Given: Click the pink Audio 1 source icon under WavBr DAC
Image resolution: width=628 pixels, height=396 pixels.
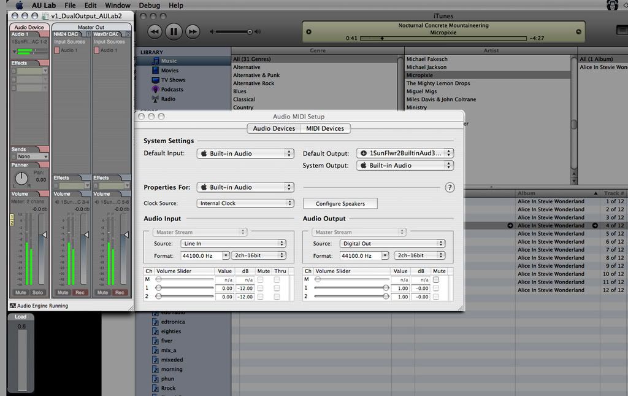Looking at the screenshot, I should (96, 50).
